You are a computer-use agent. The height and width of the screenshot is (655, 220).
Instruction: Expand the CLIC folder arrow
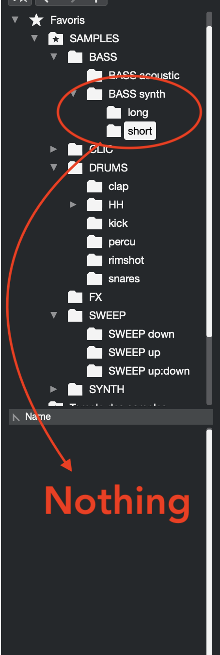click(x=54, y=149)
